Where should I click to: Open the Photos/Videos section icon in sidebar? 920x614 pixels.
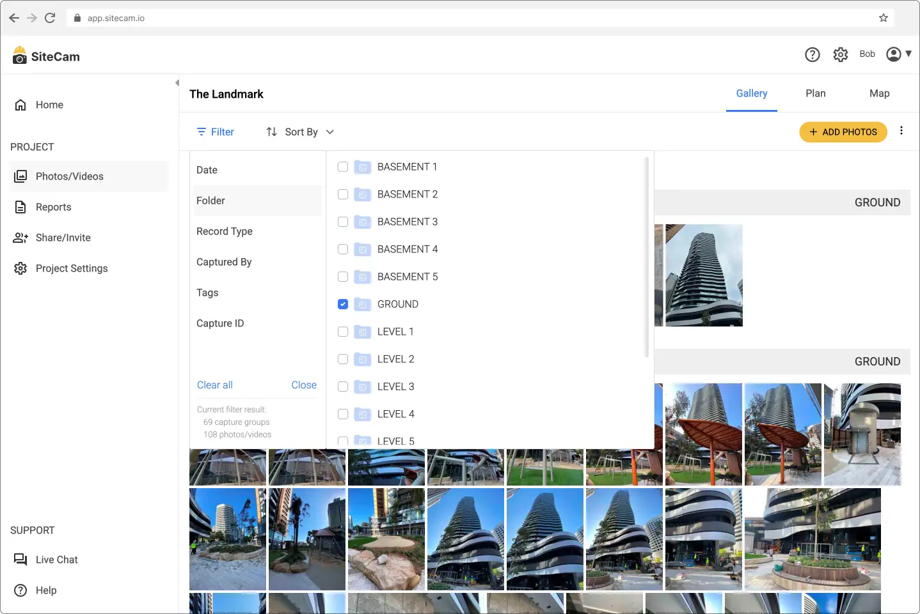[20, 176]
